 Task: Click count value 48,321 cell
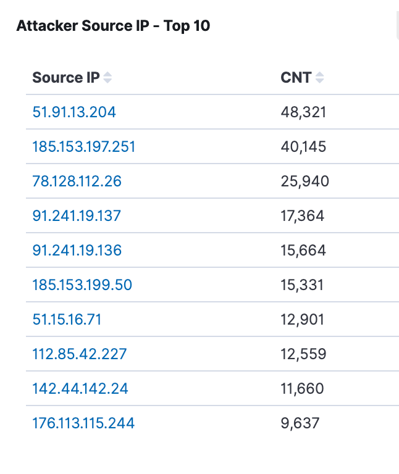pos(303,112)
